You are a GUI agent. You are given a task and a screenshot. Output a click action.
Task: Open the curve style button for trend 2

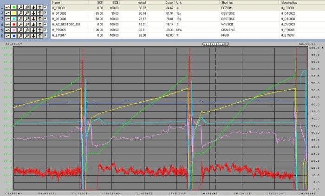pos(7,13)
